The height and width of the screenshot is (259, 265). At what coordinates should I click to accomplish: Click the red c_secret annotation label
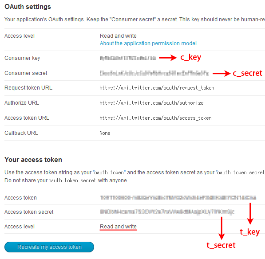pos(247,73)
